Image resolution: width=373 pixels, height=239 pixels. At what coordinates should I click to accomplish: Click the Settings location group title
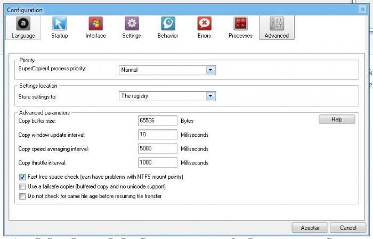38,86
